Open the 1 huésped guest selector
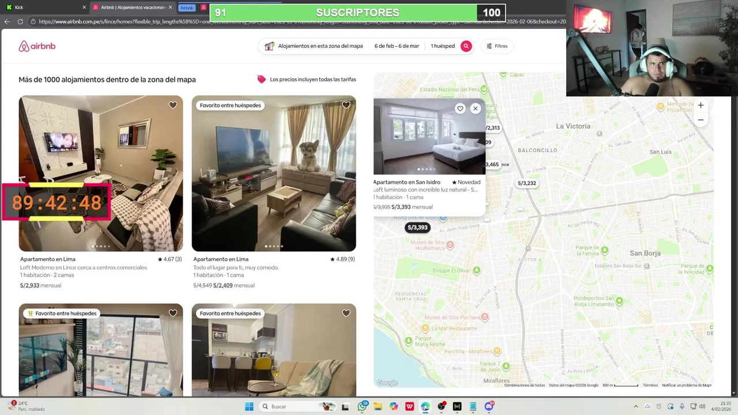 coord(443,46)
